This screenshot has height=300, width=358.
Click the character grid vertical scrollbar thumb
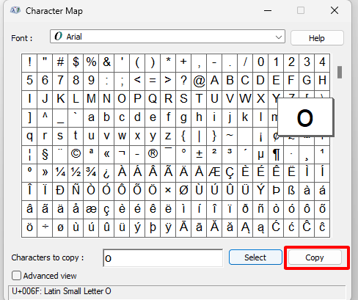point(340,72)
